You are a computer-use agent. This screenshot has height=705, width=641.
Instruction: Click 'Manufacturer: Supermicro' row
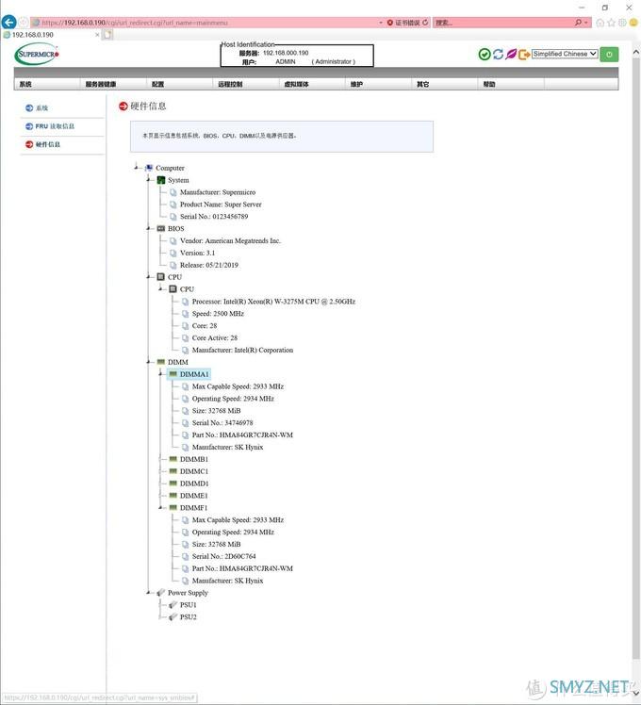pos(218,192)
